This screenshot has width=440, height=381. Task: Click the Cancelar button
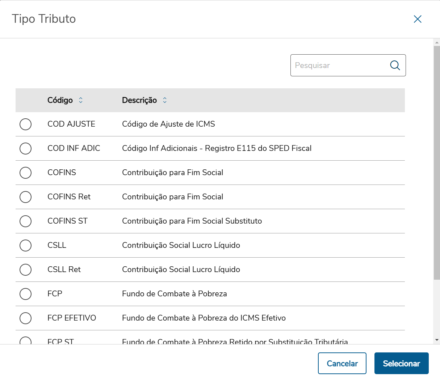click(342, 363)
